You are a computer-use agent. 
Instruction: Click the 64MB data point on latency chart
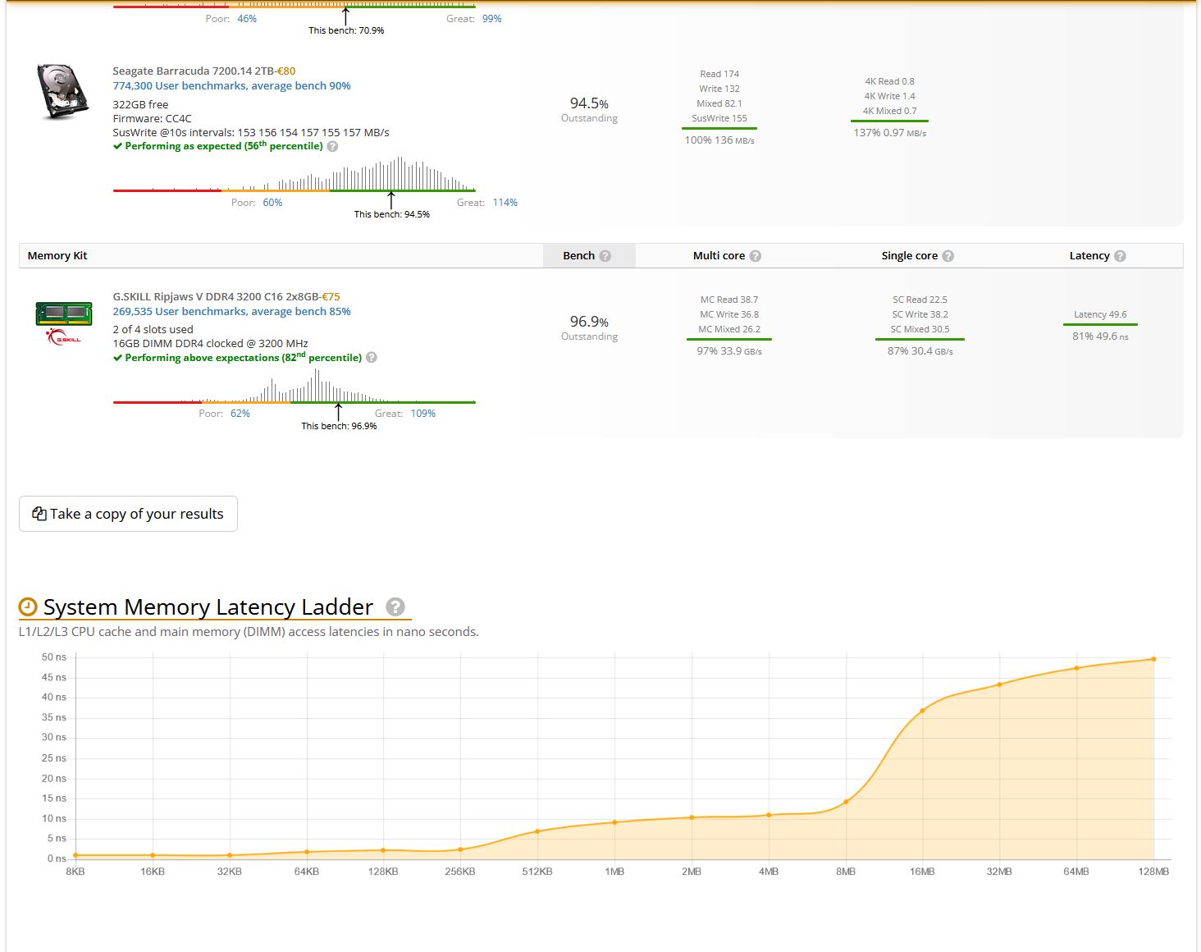[x=1076, y=668]
